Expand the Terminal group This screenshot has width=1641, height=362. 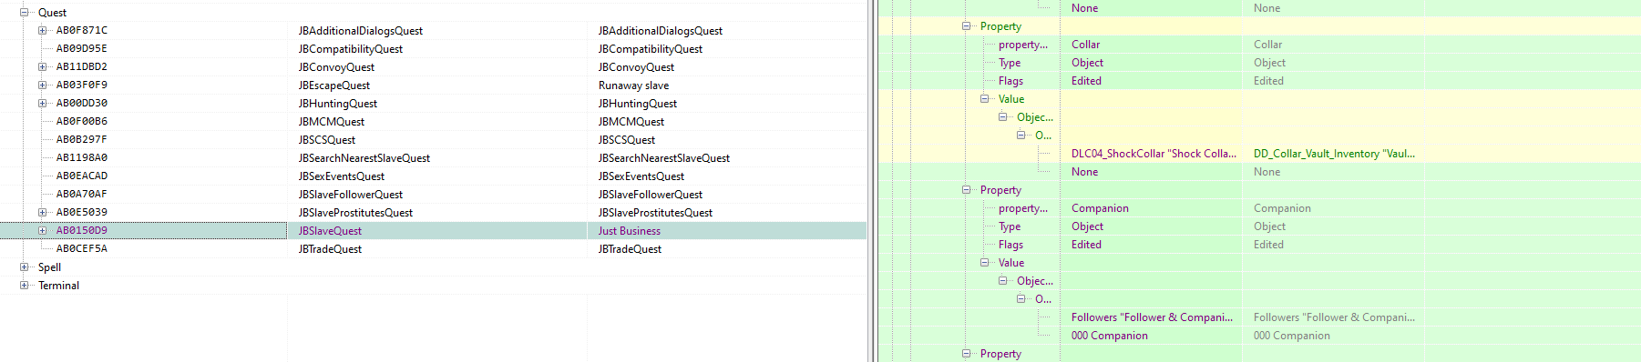point(25,286)
